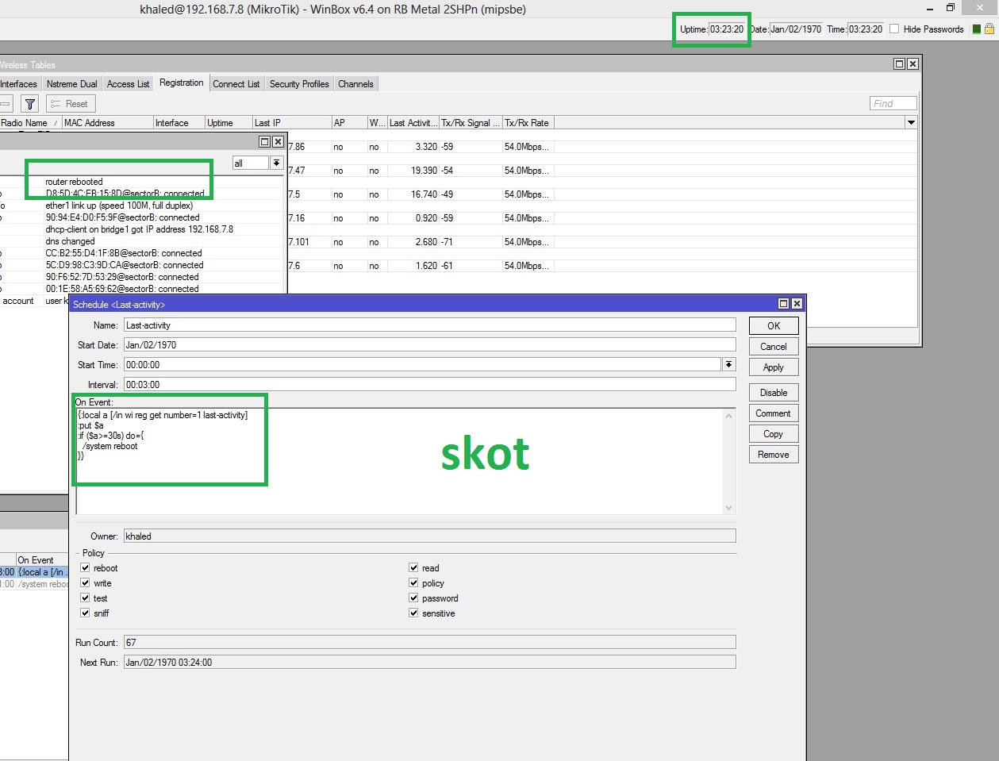Screen dimensions: 999x761
Task: Click the padlock icon beside Hide Passwords
Action: pos(989,29)
